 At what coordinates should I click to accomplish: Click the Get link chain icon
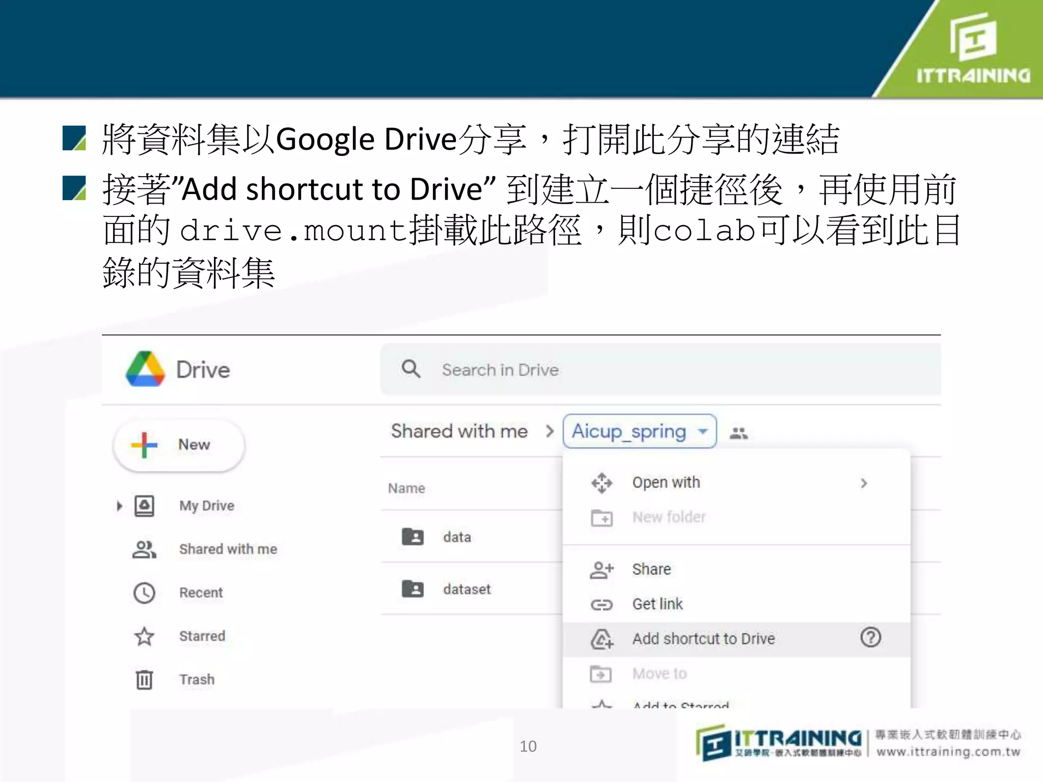[601, 604]
